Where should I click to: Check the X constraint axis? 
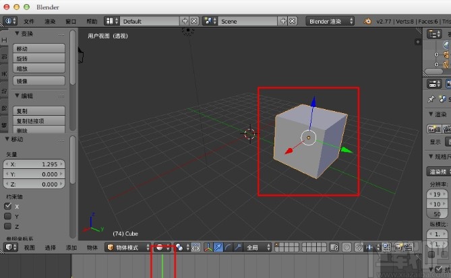(x=8, y=206)
